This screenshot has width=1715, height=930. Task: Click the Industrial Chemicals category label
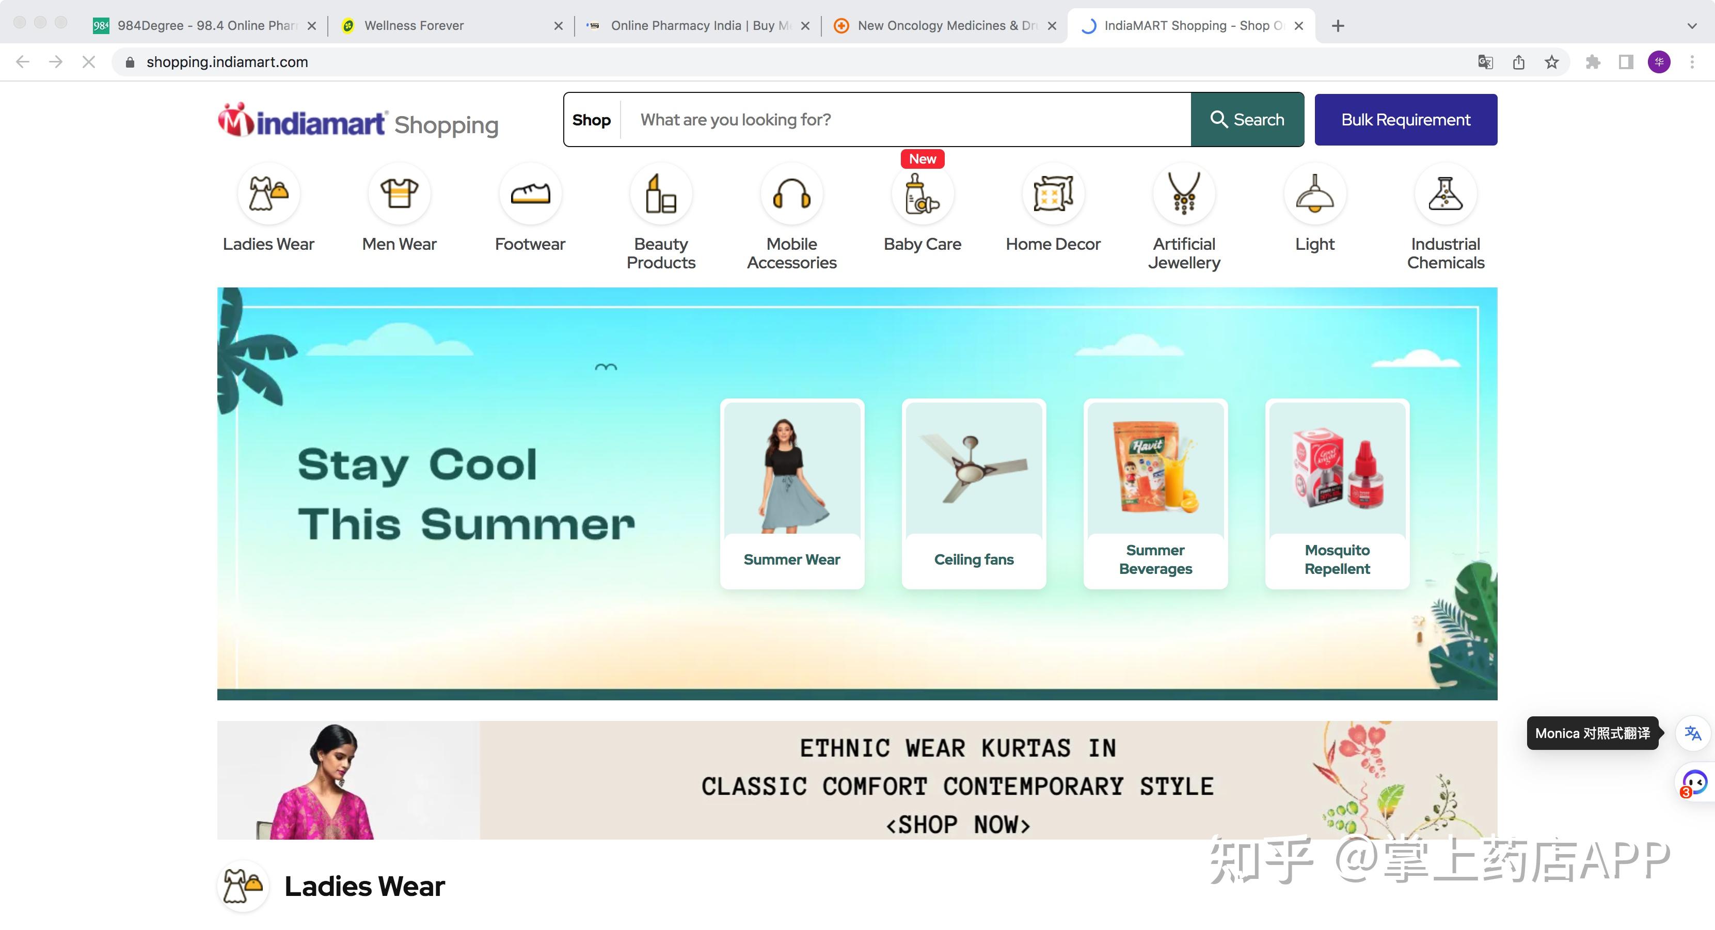pyautogui.click(x=1446, y=253)
